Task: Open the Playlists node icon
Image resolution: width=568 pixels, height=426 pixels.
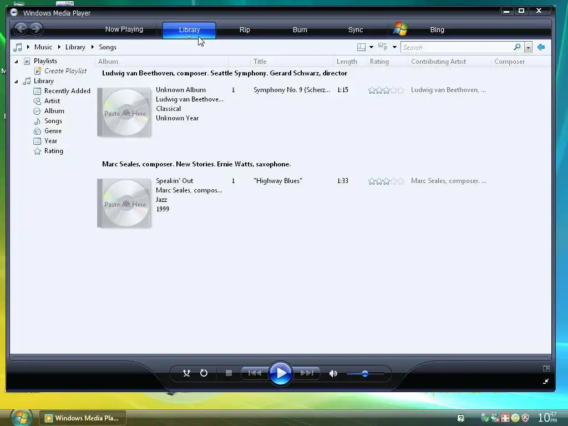Action: coord(27,61)
